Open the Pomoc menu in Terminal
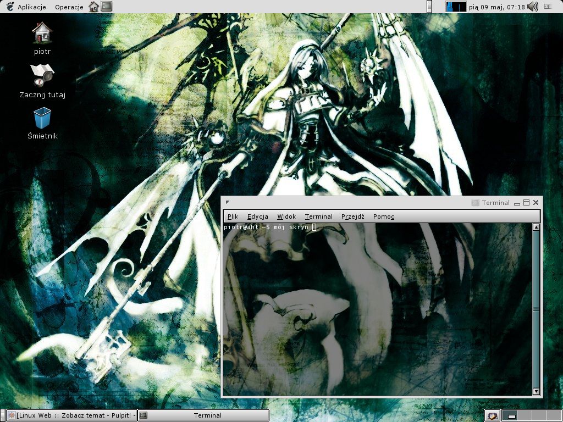This screenshot has width=563, height=422. pos(383,216)
